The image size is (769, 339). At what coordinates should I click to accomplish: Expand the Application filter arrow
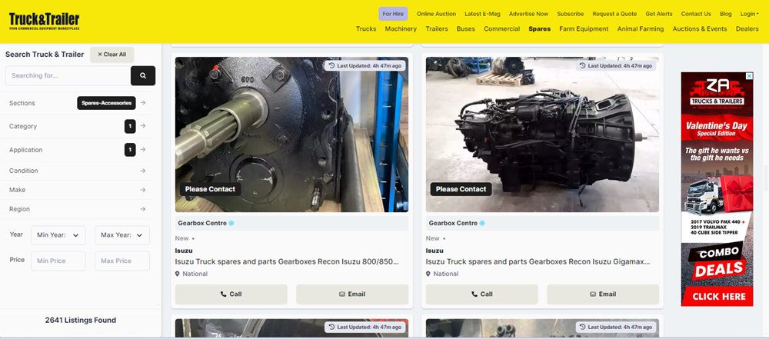(x=143, y=150)
